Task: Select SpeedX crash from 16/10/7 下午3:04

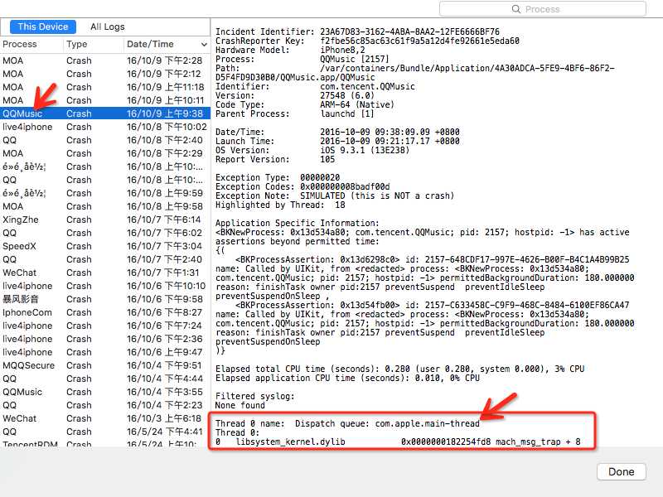Action: 105,246
